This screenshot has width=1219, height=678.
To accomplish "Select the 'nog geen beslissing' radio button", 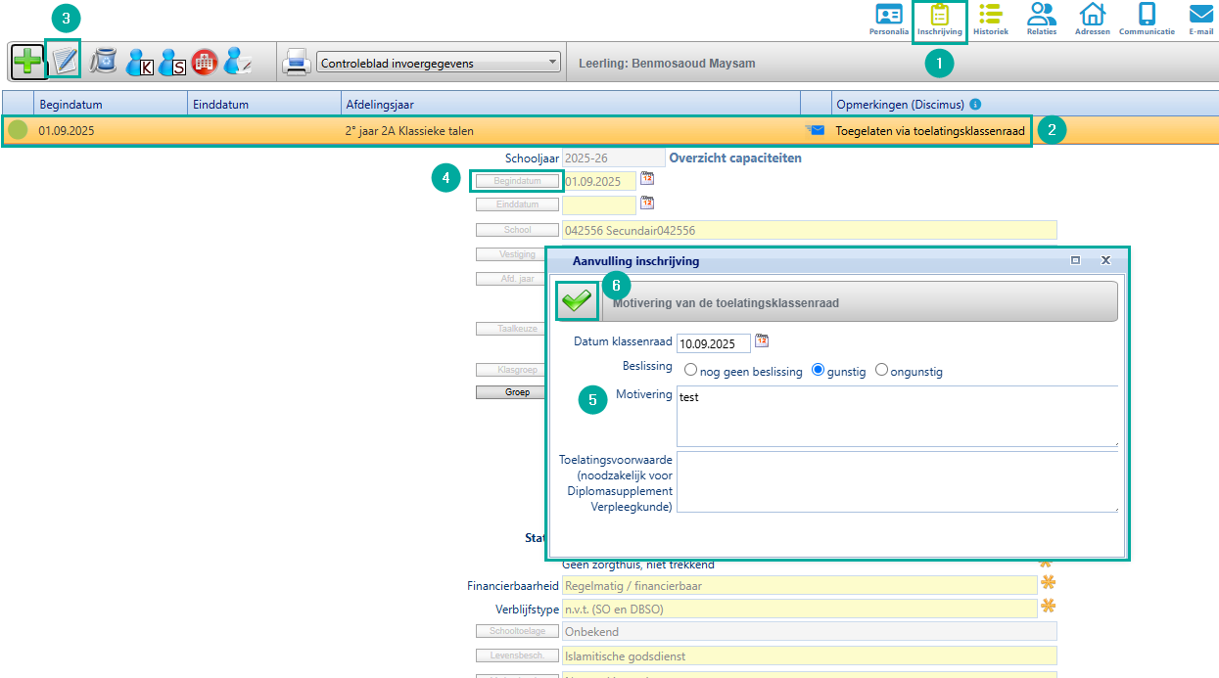I will tap(691, 371).
